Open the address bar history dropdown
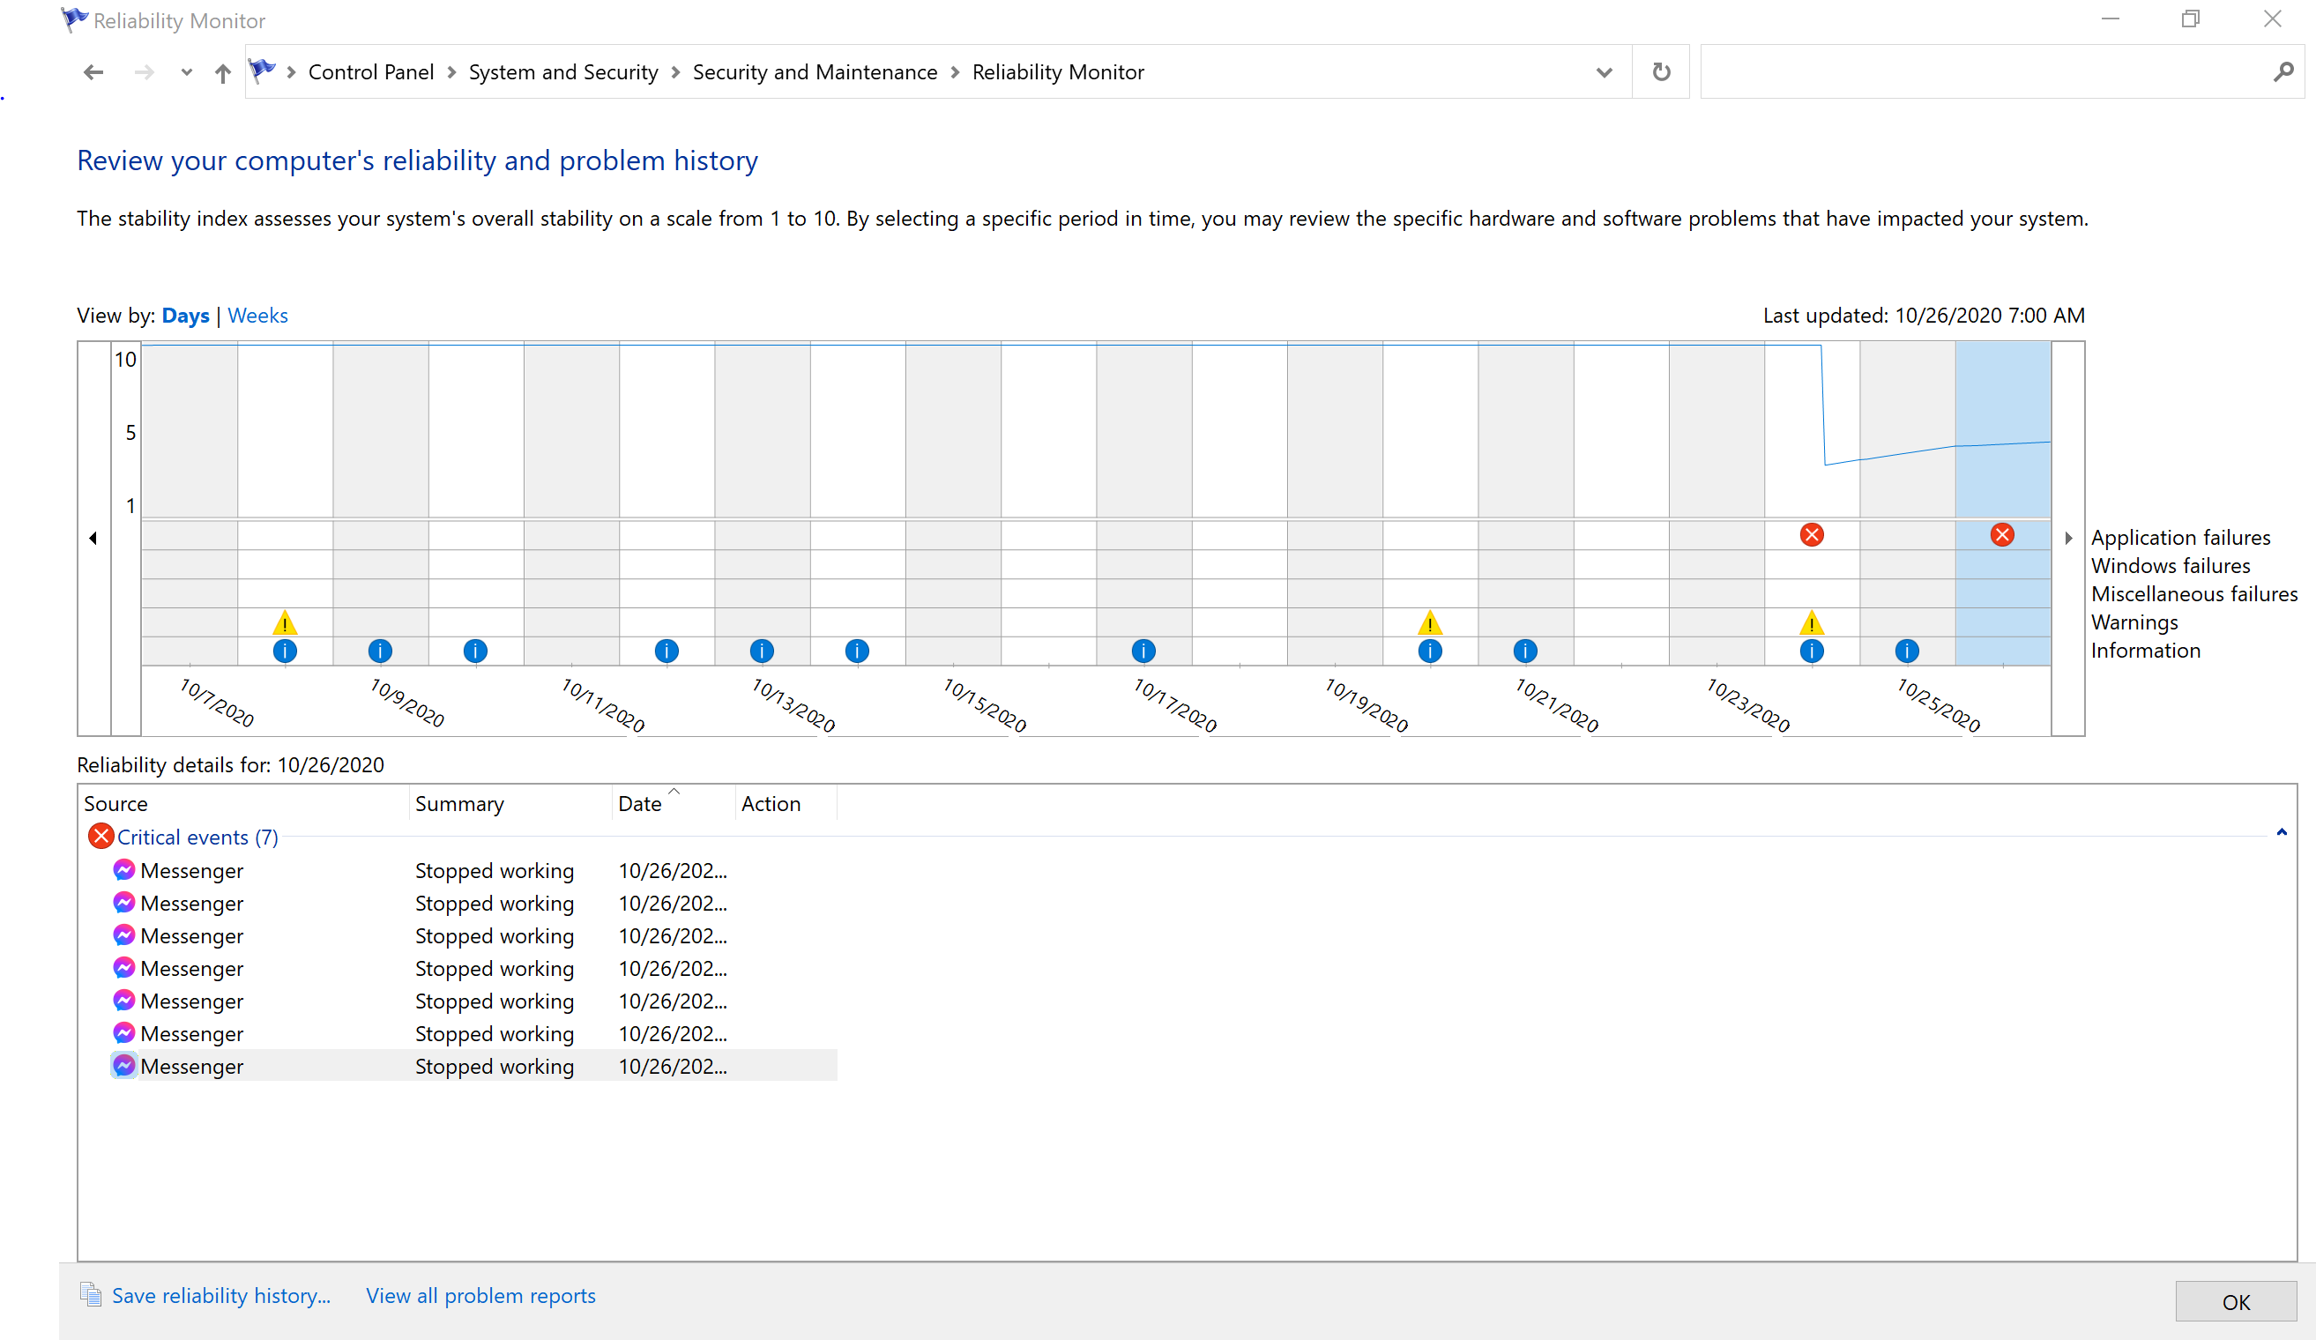This screenshot has height=1340, width=2316. (x=1604, y=72)
